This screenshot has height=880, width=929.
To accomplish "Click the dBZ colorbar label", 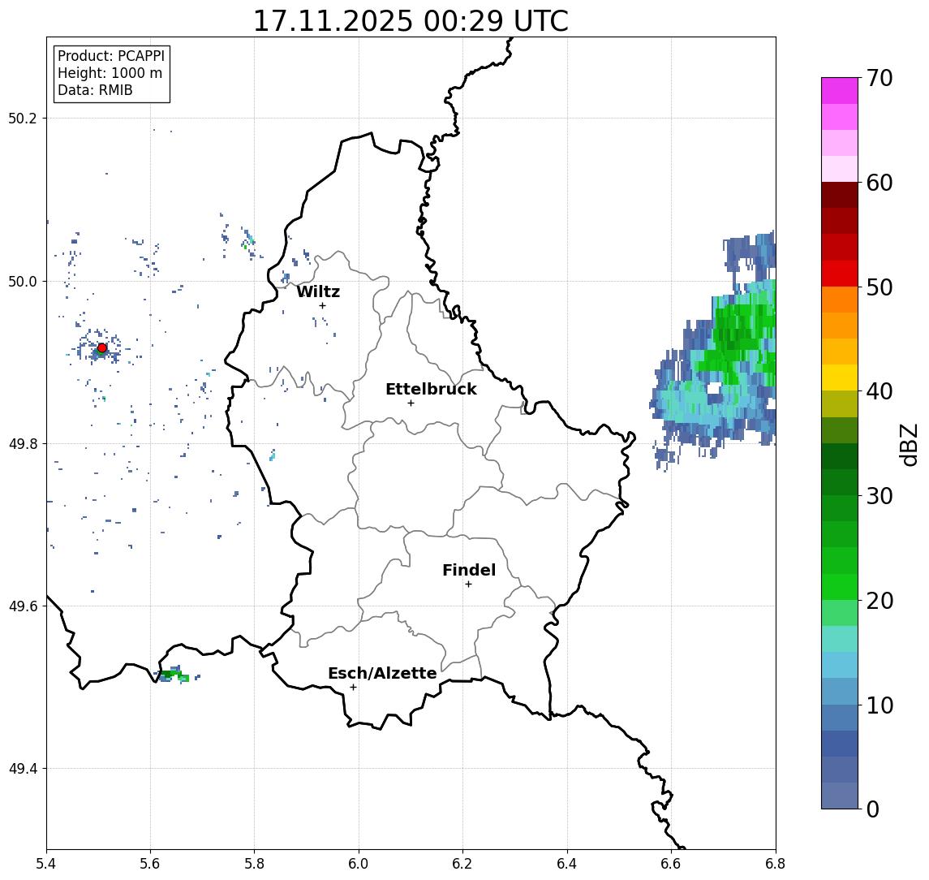I will pos(908,444).
